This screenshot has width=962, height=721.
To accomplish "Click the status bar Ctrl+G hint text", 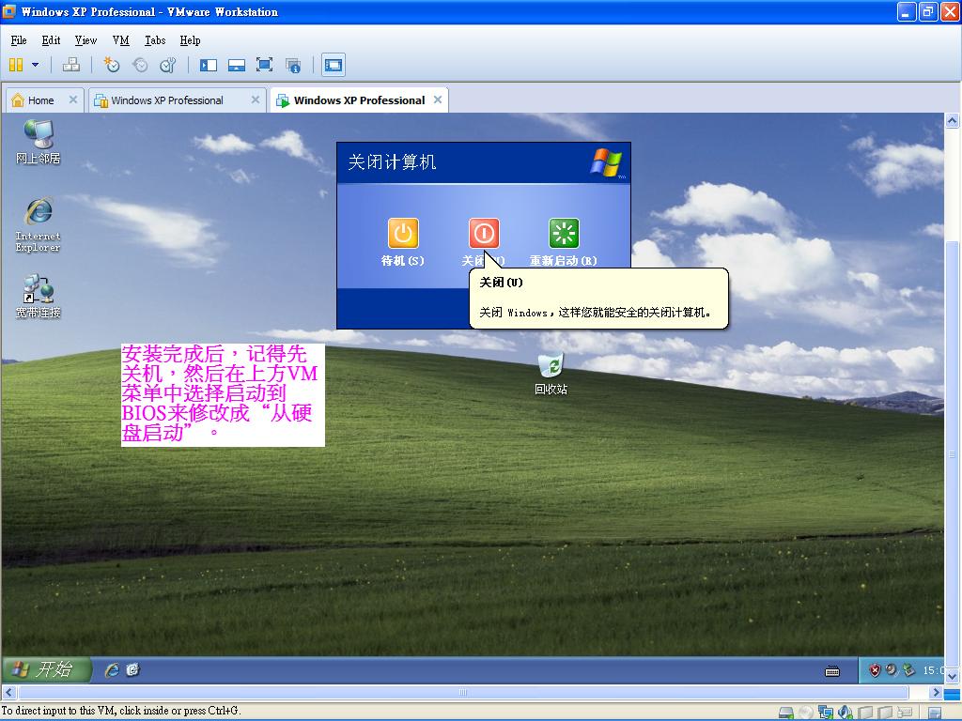I will (121, 711).
